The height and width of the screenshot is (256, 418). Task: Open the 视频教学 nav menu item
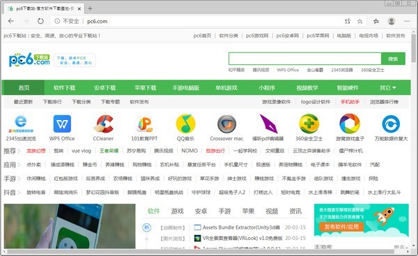pyautogui.click(x=307, y=88)
